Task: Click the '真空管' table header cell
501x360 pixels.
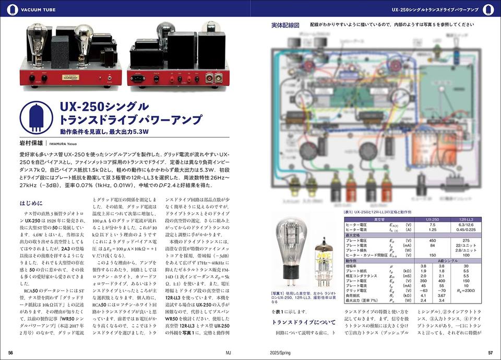Action: [x=379, y=219]
